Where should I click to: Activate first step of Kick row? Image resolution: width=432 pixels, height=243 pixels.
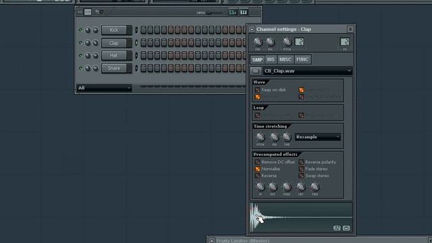tap(144, 30)
